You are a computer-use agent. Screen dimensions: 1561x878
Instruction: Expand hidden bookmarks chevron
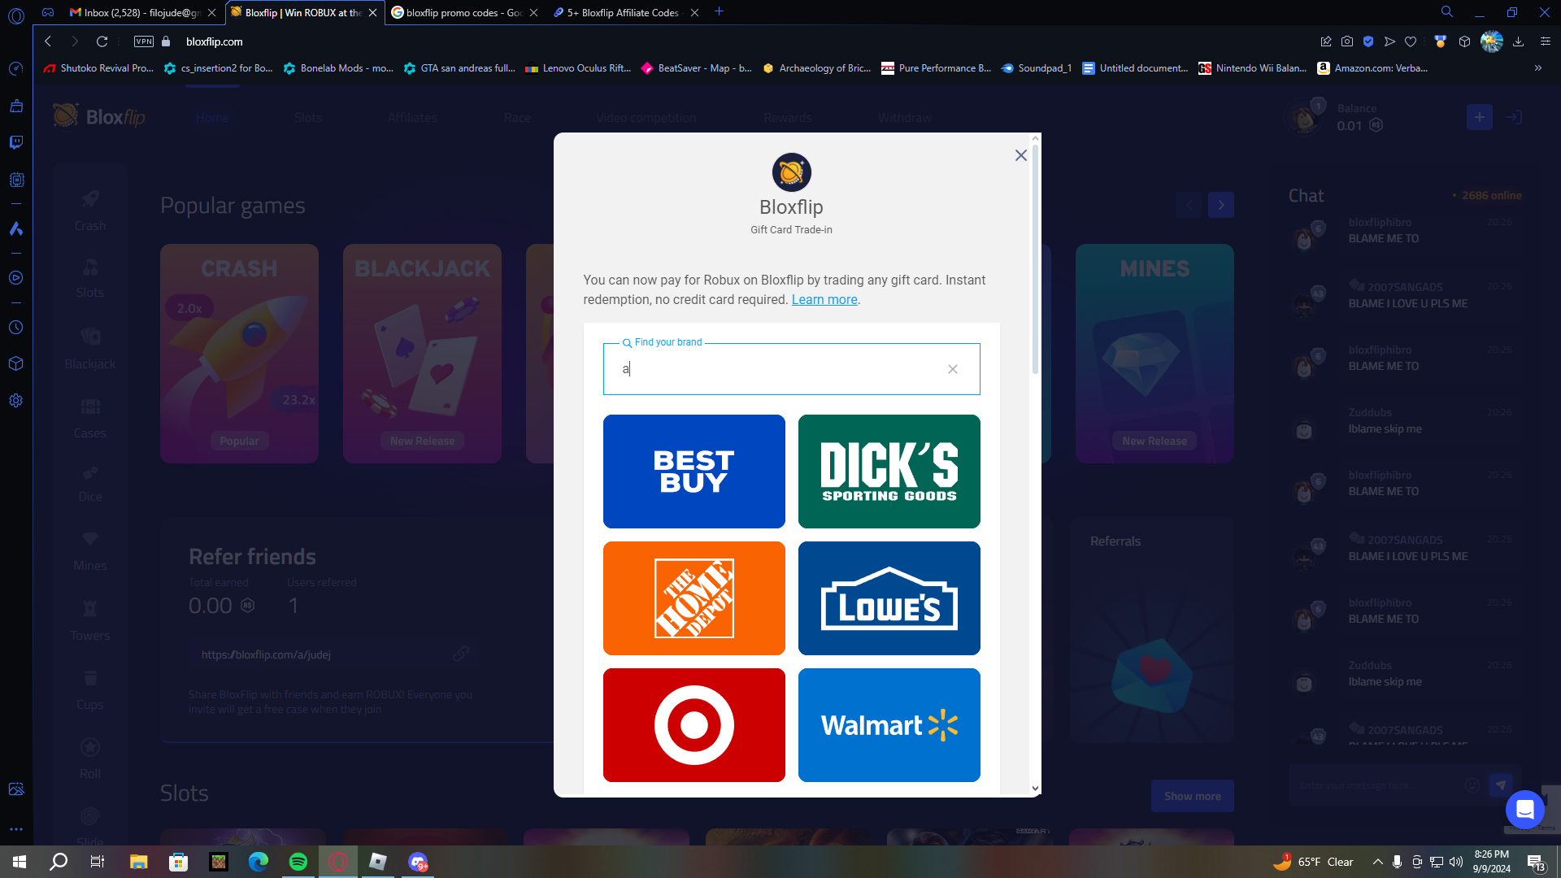click(1537, 68)
